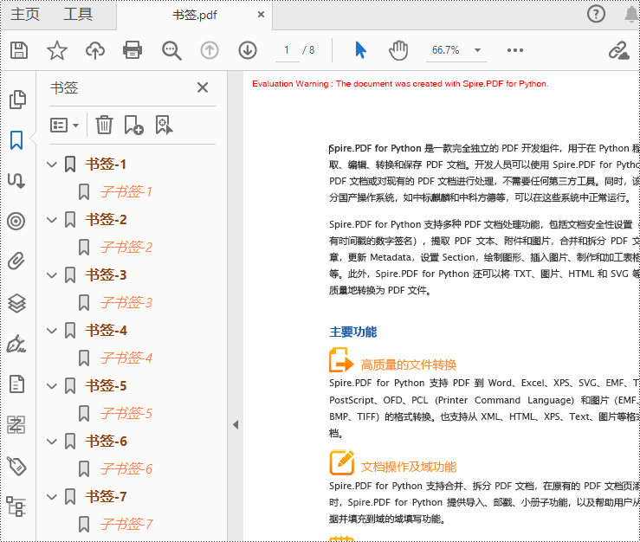Close the 书签 bookmarks panel
This screenshot has height=542, width=640.
coord(203,87)
